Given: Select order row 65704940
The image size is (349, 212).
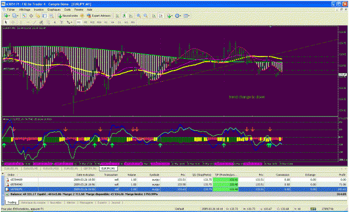Looking at the screenshot, I should [176, 185].
